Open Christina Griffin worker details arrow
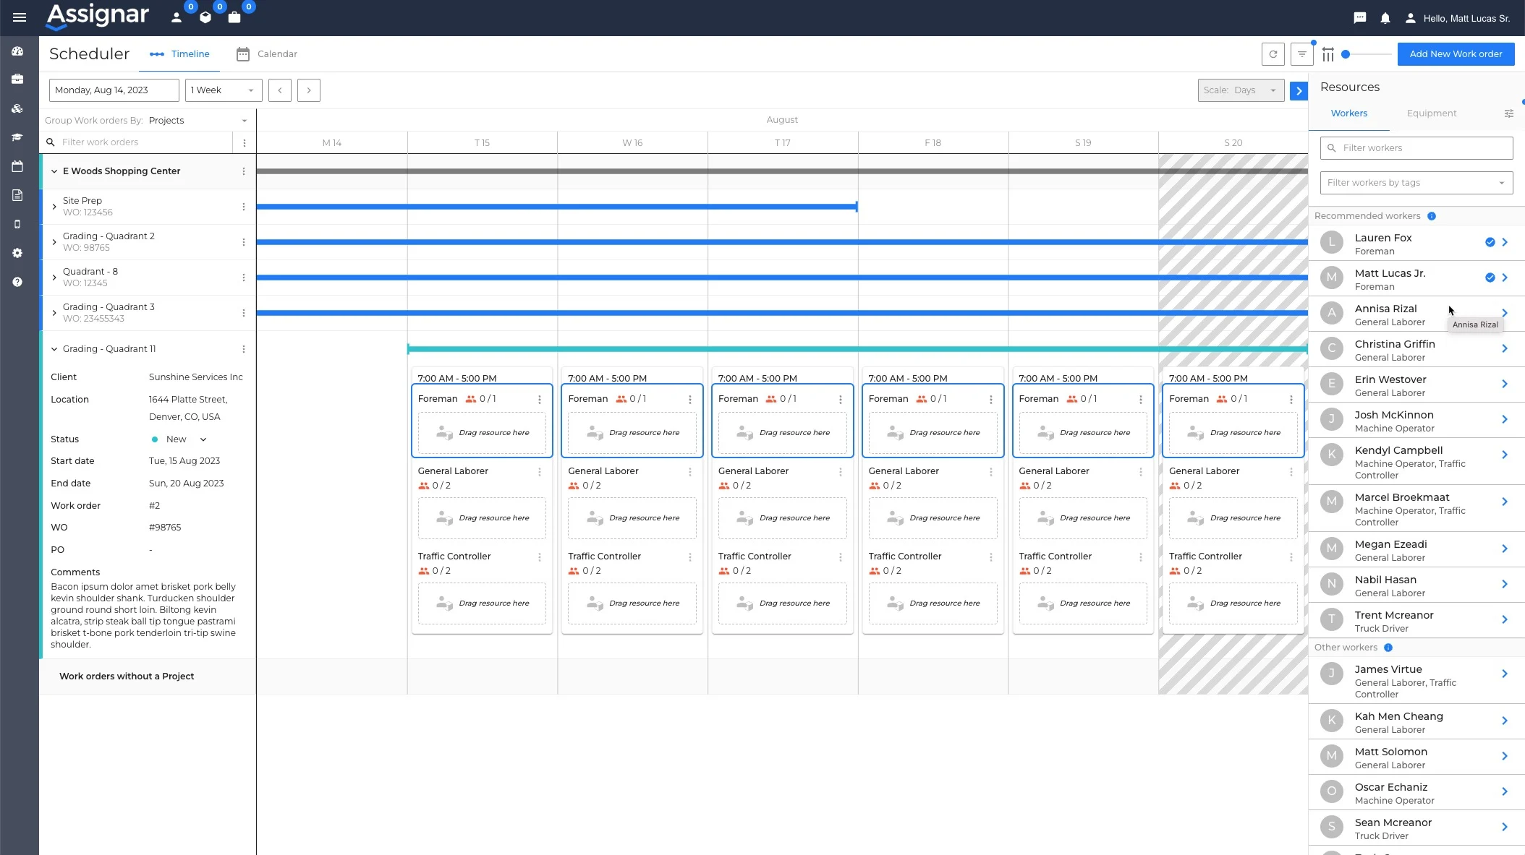The image size is (1525, 855). coord(1505,348)
